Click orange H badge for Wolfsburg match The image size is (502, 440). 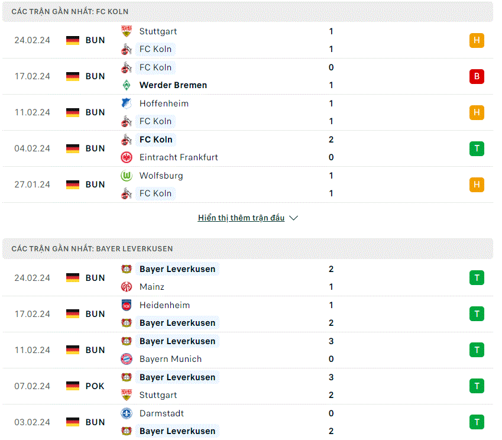[477, 185]
